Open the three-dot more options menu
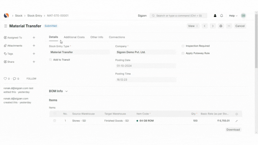 [x=229, y=26]
